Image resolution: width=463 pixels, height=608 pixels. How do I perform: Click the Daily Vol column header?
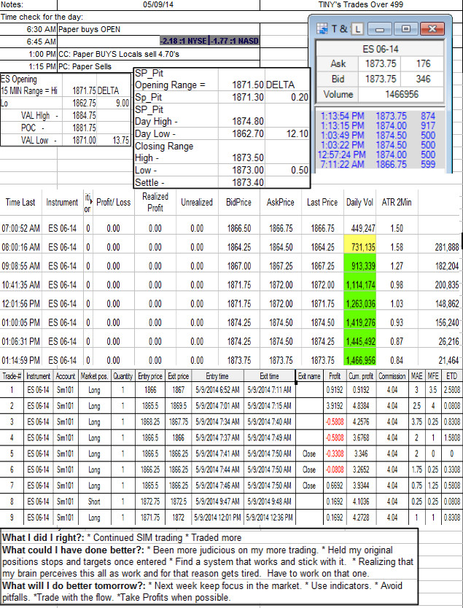[359, 202]
